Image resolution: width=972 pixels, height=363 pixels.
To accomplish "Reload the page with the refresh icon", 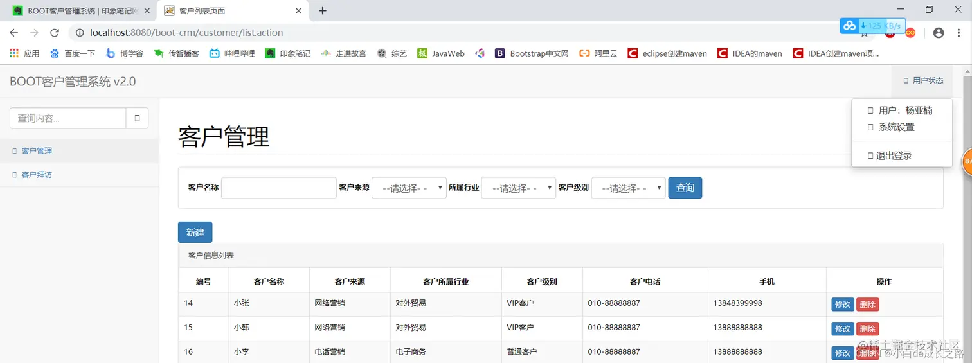I will [x=55, y=33].
